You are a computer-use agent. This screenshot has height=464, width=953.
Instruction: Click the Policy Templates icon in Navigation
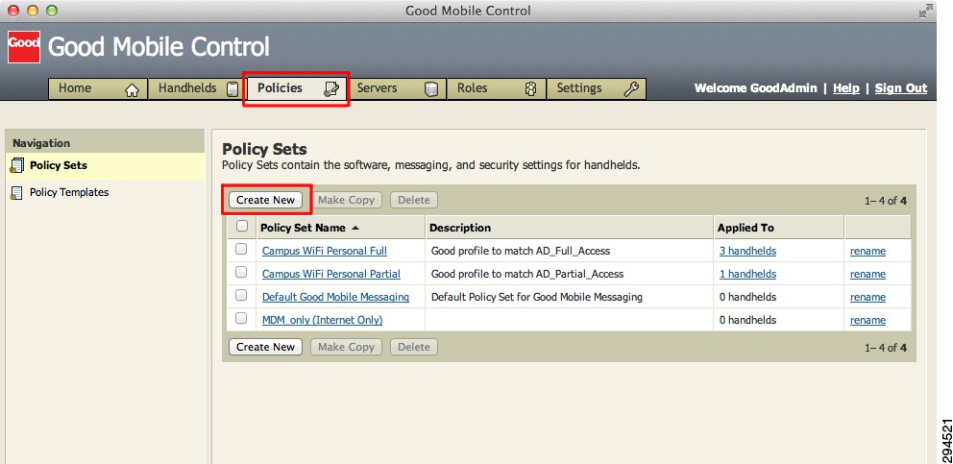[17, 193]
